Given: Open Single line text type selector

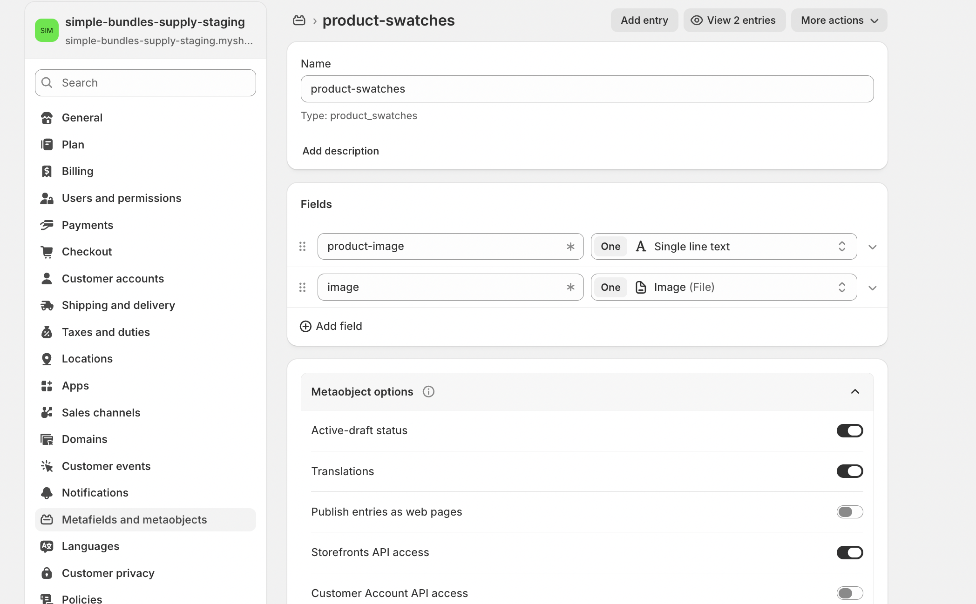Looking at the screenshot, I should pos(724,247).
